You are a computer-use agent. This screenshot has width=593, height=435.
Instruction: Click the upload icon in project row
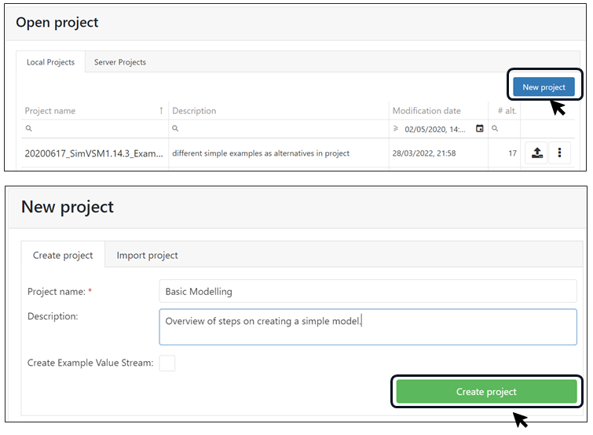coord(537,153)
